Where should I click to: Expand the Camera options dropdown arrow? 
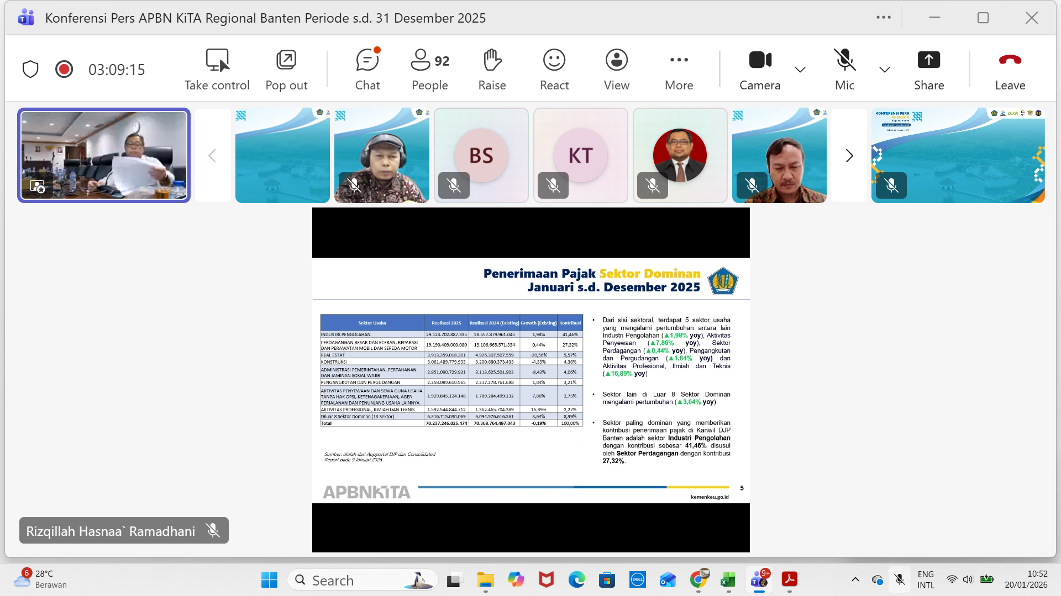(x=800, y=70)
